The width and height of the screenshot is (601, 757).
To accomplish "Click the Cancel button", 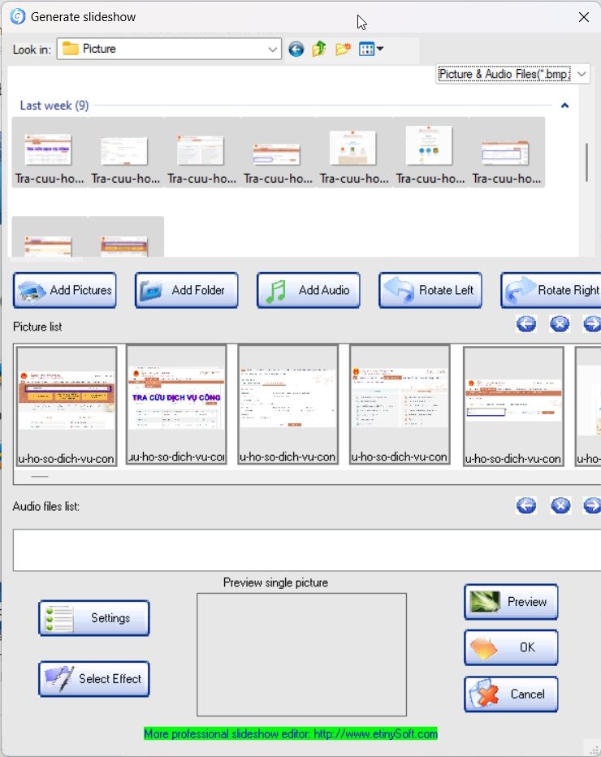I will click(511, 694).
